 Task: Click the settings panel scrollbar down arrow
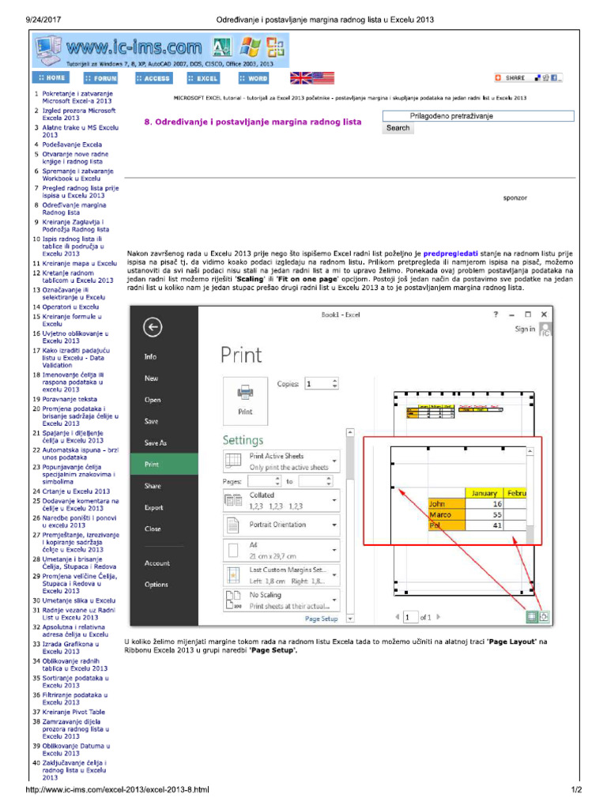350,618
